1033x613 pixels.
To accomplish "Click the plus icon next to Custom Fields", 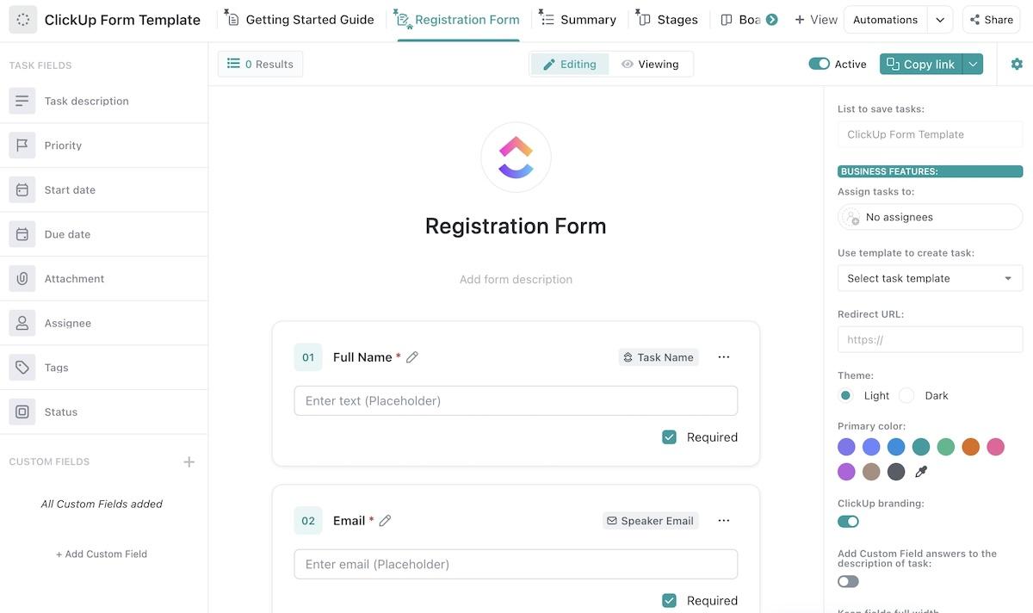I will tap(189, 462).
